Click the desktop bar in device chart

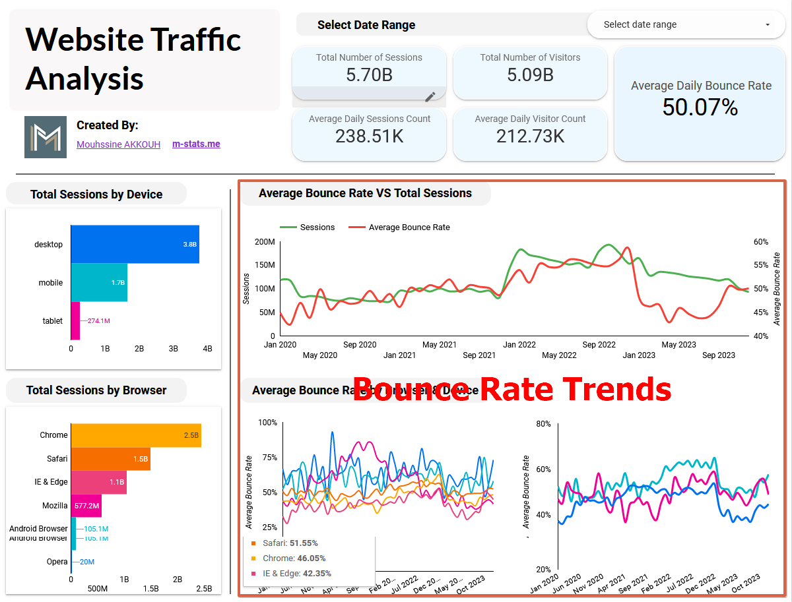pyautogui.click(x=135, y=245)
